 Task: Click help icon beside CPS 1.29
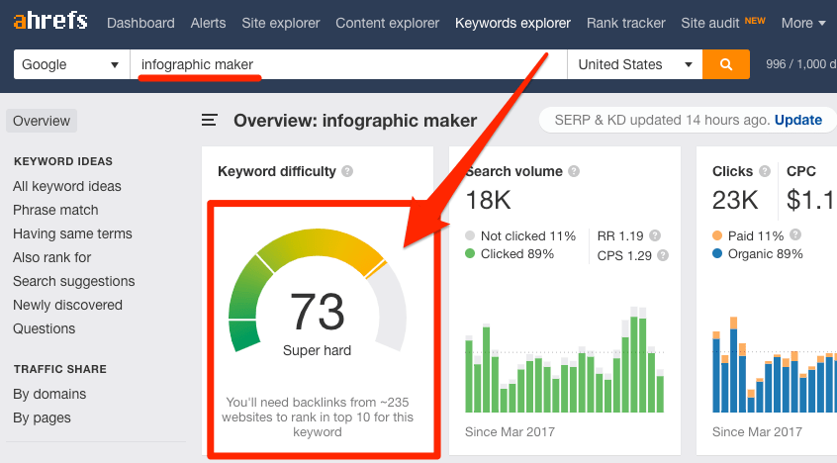click(x=663, y=255)
